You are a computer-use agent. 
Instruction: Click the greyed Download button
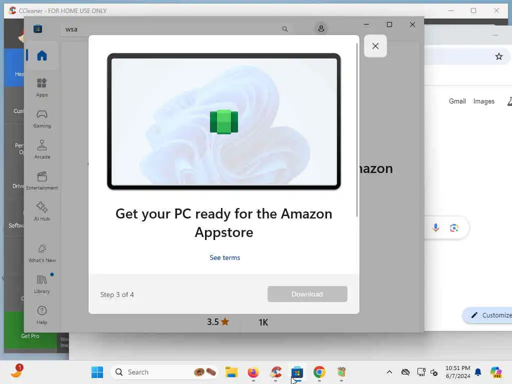(x=307, y=294)
